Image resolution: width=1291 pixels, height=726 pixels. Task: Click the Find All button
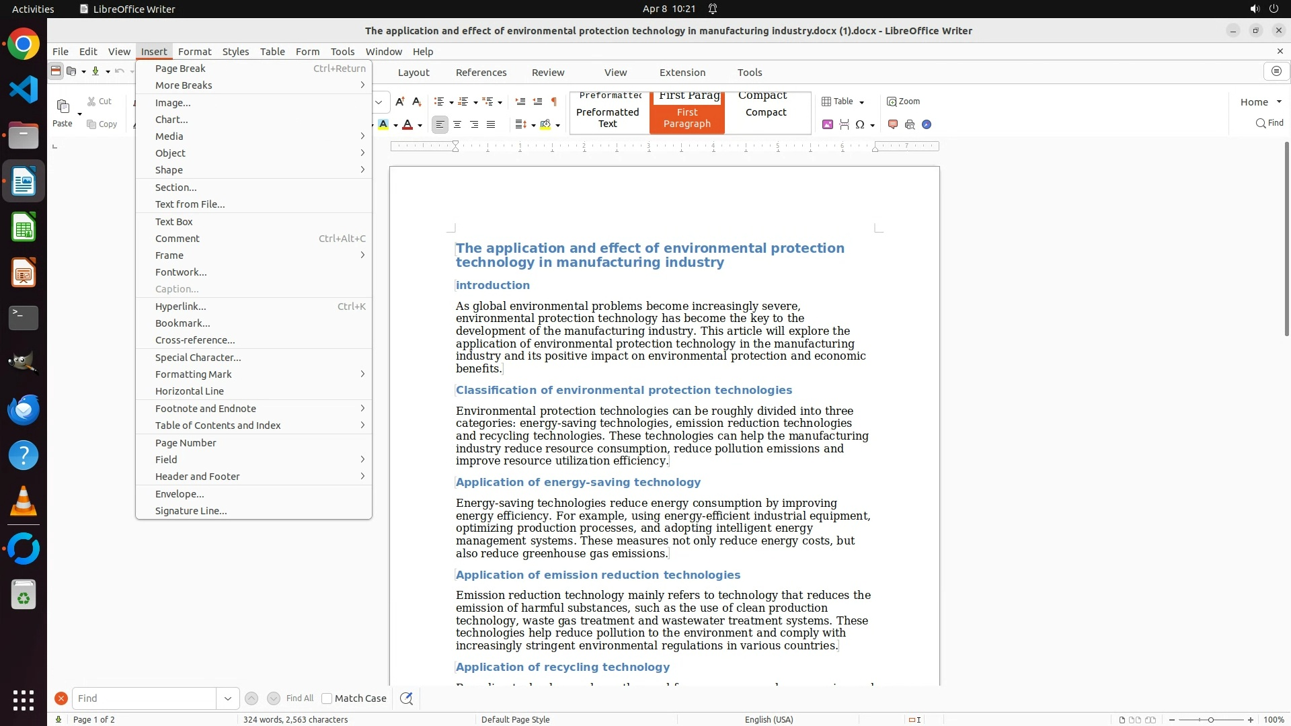tap(299, 698)
